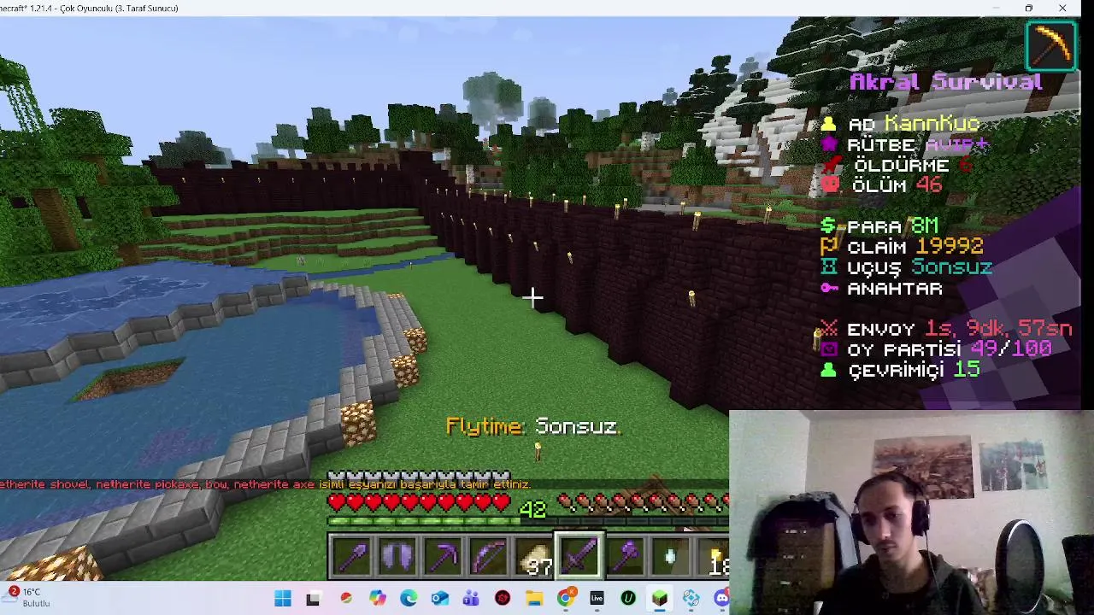Select the elytra hotbar slot
Screen dimensions: 1094x615
click(x=397, y=557)
